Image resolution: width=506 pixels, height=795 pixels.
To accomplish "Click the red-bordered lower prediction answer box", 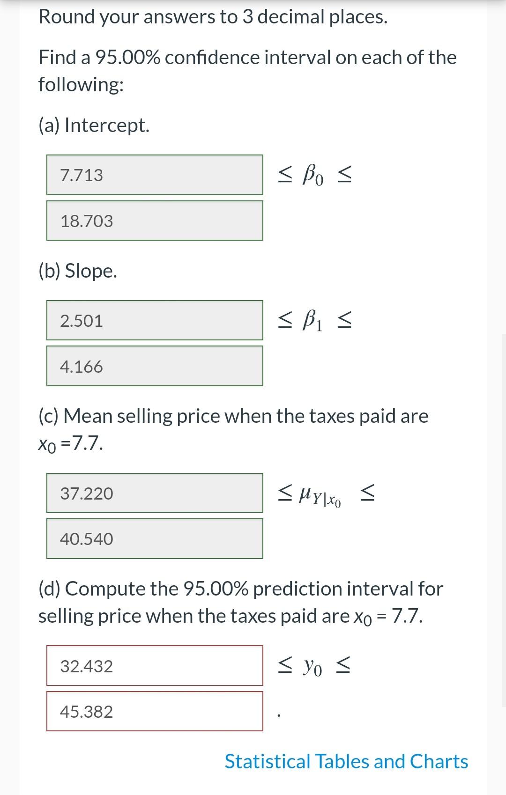I will [x=155, y=666].
